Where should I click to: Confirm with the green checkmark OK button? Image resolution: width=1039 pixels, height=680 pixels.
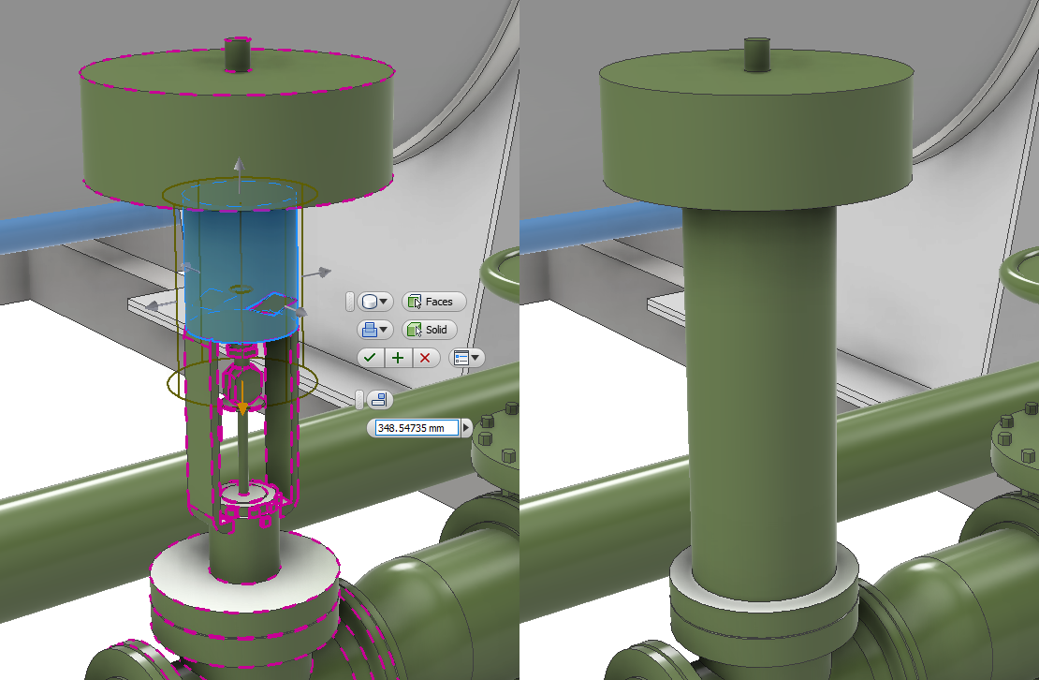point(371,358)
